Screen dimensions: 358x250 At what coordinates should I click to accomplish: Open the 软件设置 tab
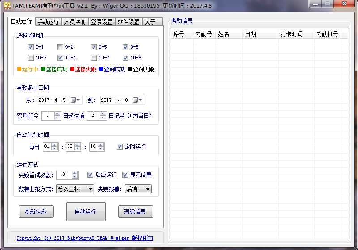click(129, 22)
